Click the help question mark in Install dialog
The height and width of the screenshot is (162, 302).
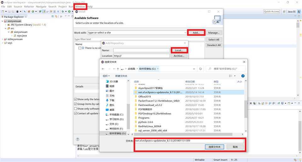[x=78, y=139]
